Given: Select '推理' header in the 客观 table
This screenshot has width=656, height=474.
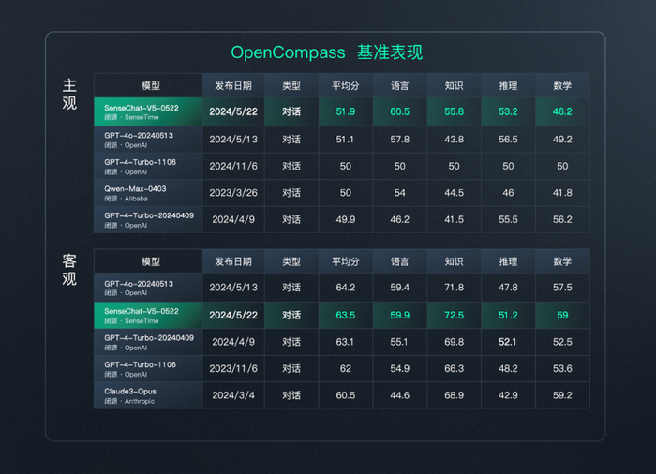Looking at the screenshot, I should point(508,261).
